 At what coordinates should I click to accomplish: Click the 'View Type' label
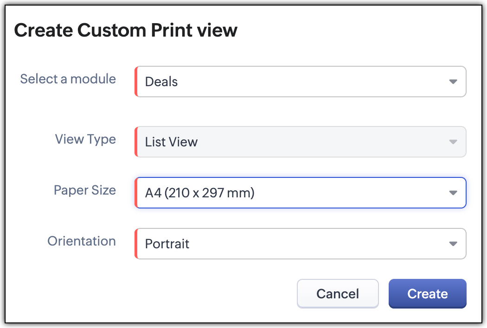tap(85, 139)
